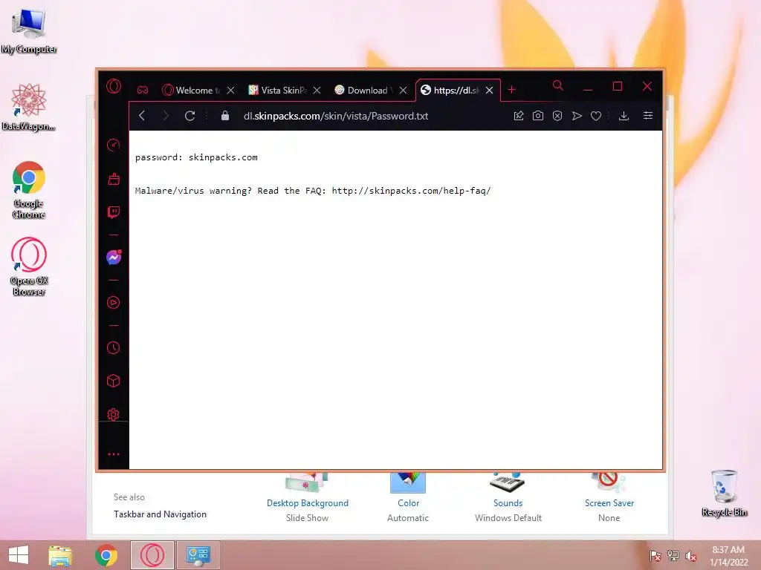This screenshot has width=761, height=570.
Task: Open Twitch panel in sidebar
Action: [x=114, y=212]
